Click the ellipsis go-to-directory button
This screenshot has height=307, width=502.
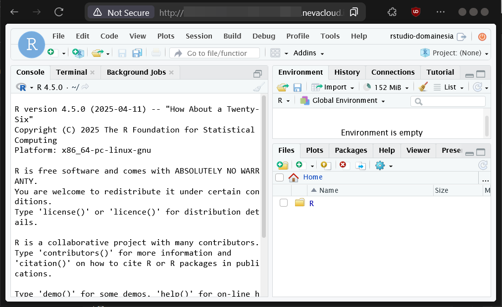tap(485, 180)
